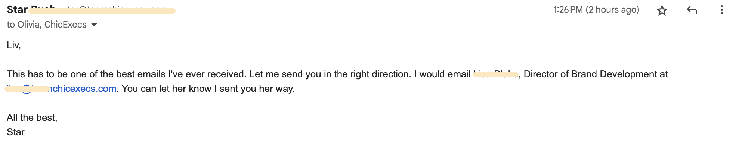Click 'This has to be one' sentence

(127, 74)
